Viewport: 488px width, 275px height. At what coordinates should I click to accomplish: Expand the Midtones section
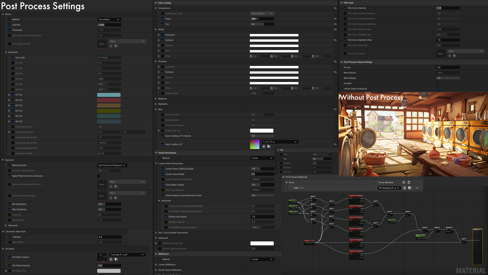pyautogui.click(x=156, y=99)
